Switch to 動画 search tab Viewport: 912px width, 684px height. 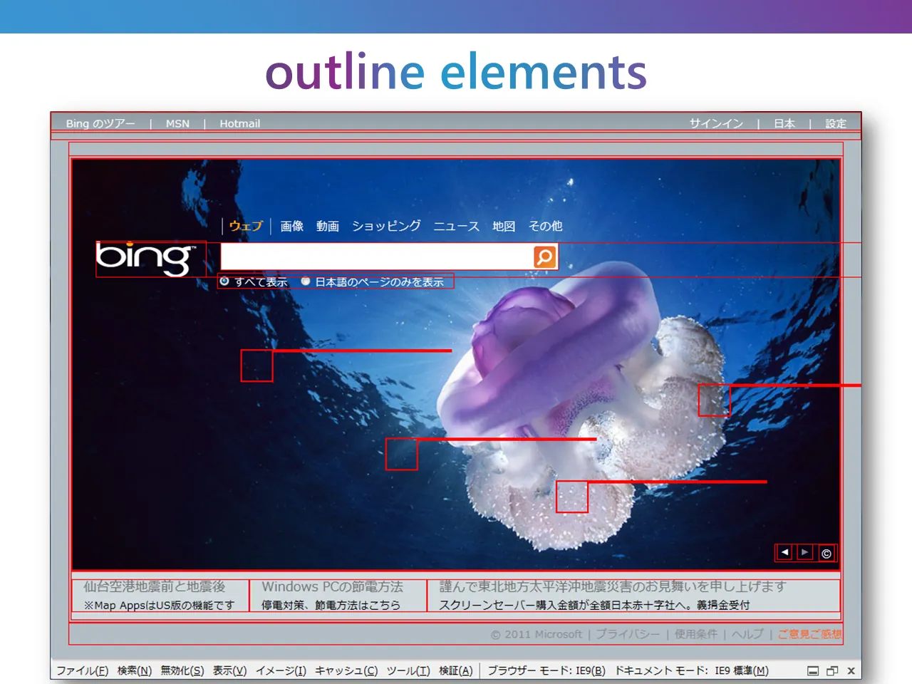(x=328, y=226)
